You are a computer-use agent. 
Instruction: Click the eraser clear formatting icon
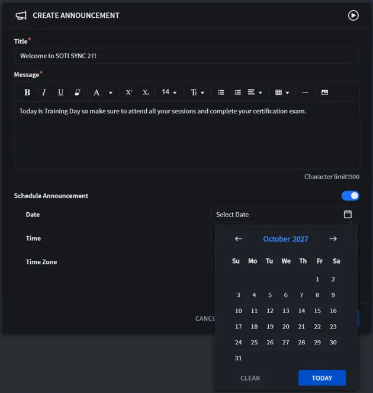tap(77, 92)
